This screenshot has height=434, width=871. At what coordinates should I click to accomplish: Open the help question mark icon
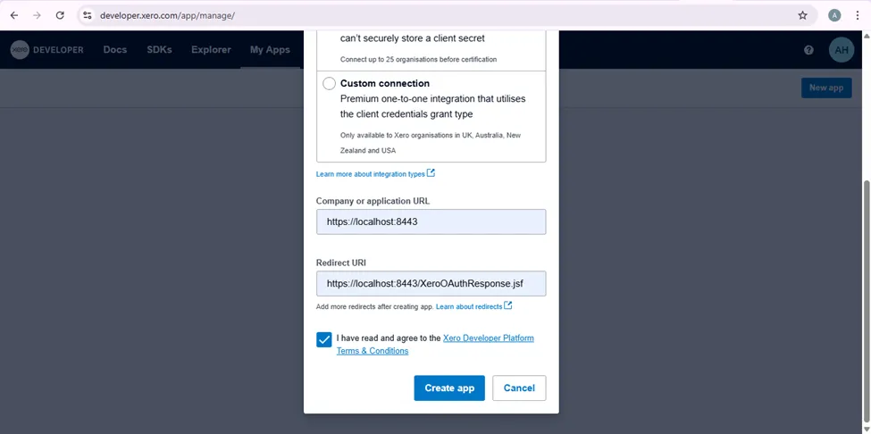(808, 50)
